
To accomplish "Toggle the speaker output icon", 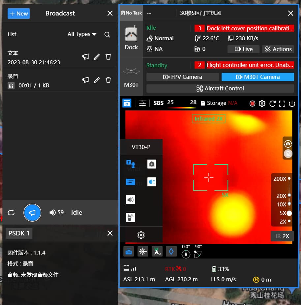I will [x=130, y=199].
